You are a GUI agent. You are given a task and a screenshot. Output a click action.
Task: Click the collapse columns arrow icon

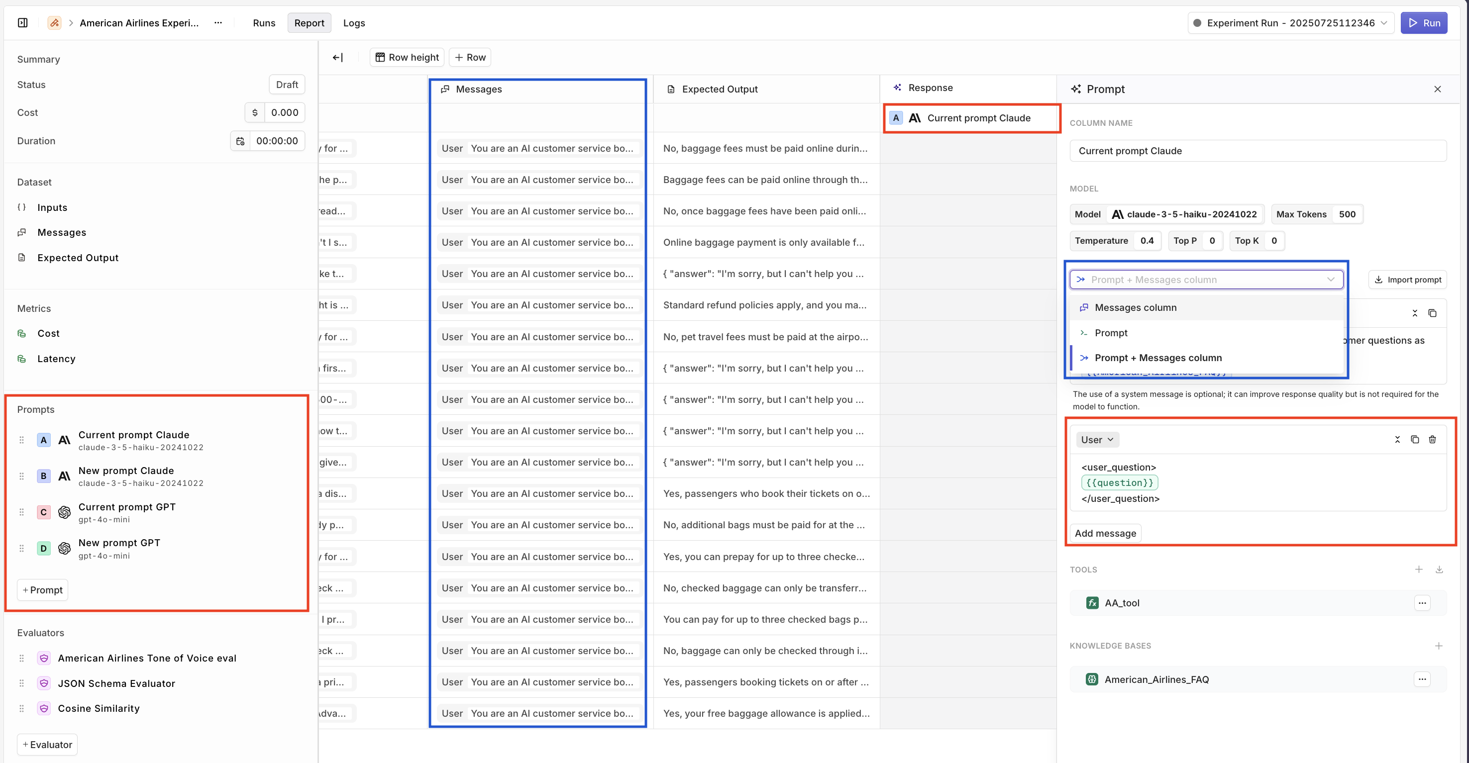[337, 57]
